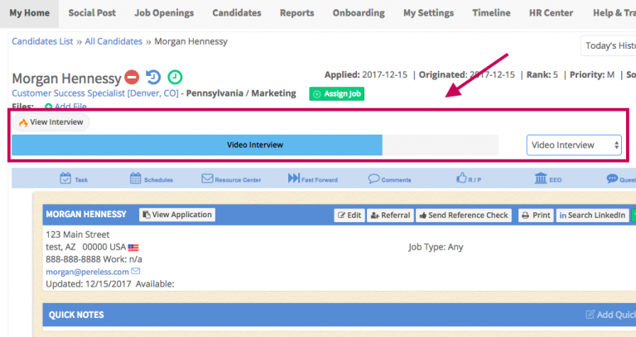Image resolution: width=636 pixels, height=337 pixels.
Task: Open the My Settings menu
Action: tap(428, 13)
